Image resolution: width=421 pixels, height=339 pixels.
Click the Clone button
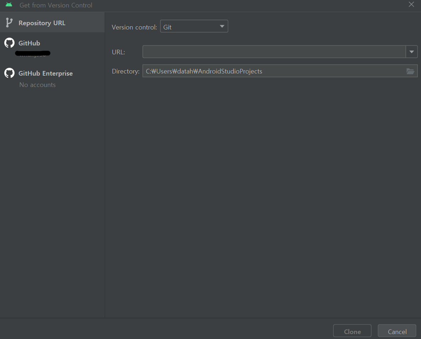(352, 332)
